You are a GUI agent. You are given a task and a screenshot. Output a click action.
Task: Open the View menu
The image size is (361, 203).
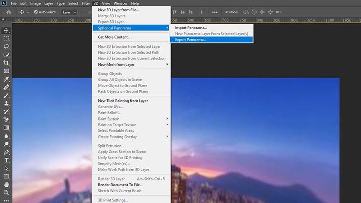pos(106,3)
